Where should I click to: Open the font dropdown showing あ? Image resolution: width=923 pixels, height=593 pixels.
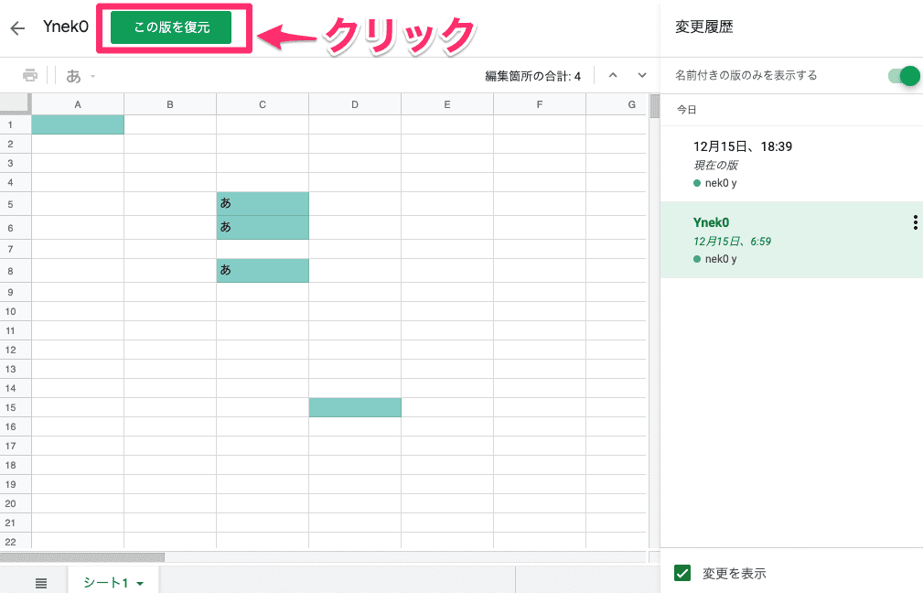[80, 75]
